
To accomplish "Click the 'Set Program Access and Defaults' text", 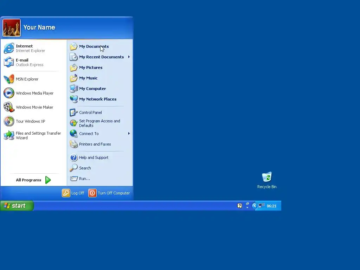I will 99,123.
